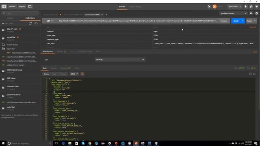Switch to the Team Library tab
The width and height of the screenshot is (260, 146).
click(x=135, y=6)
